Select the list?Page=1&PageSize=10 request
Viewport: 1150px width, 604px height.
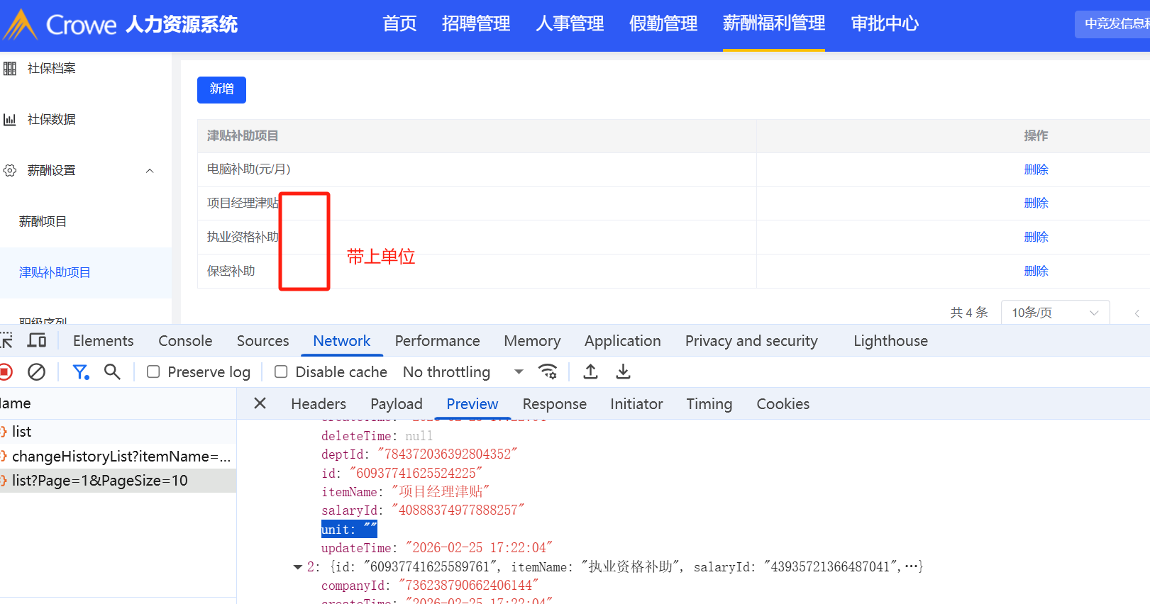click(x=118, y=481)
